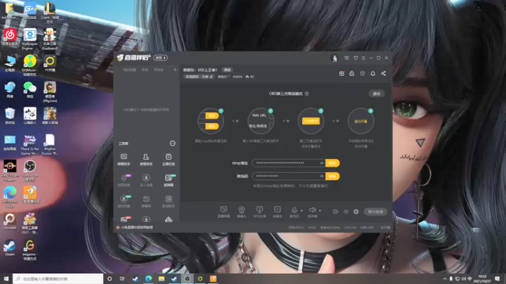Open Microsoft Edge from the taskbar
The image size is (506, 284).
coord(149,279)
